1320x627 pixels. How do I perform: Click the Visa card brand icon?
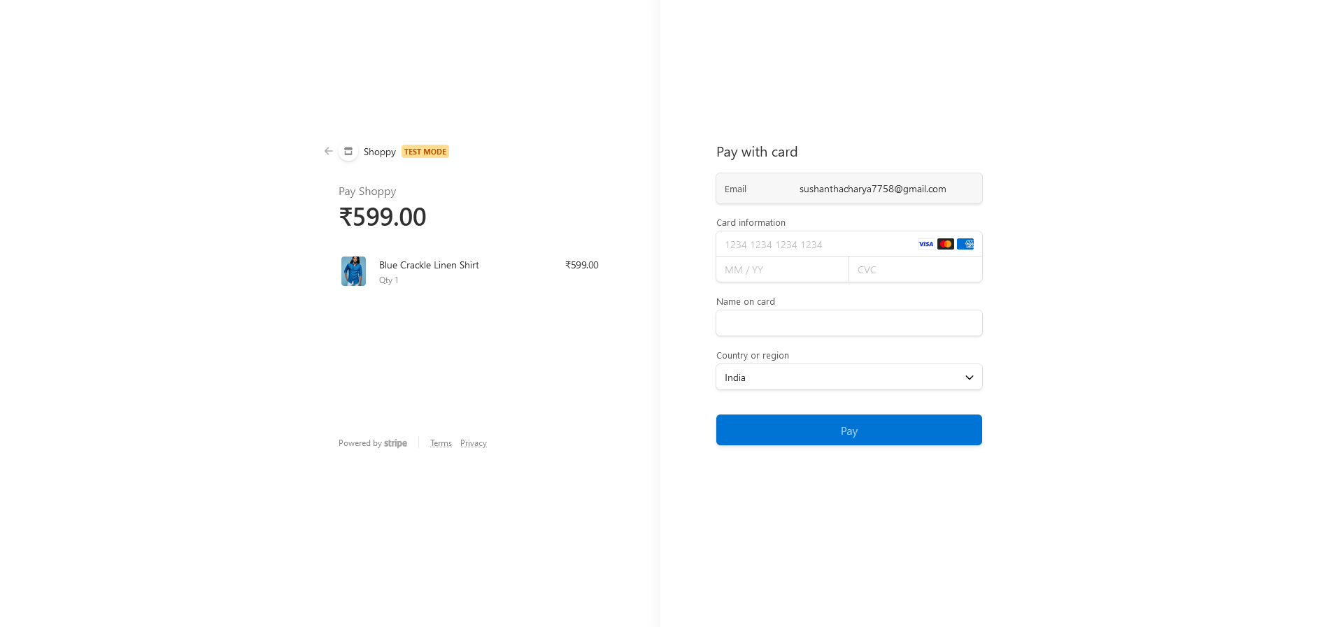[x=925, y=244]
